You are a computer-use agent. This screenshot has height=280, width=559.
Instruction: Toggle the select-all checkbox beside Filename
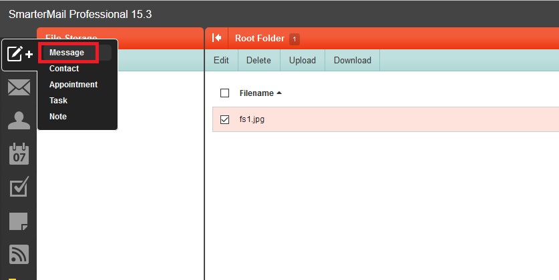tap(224, 93)
